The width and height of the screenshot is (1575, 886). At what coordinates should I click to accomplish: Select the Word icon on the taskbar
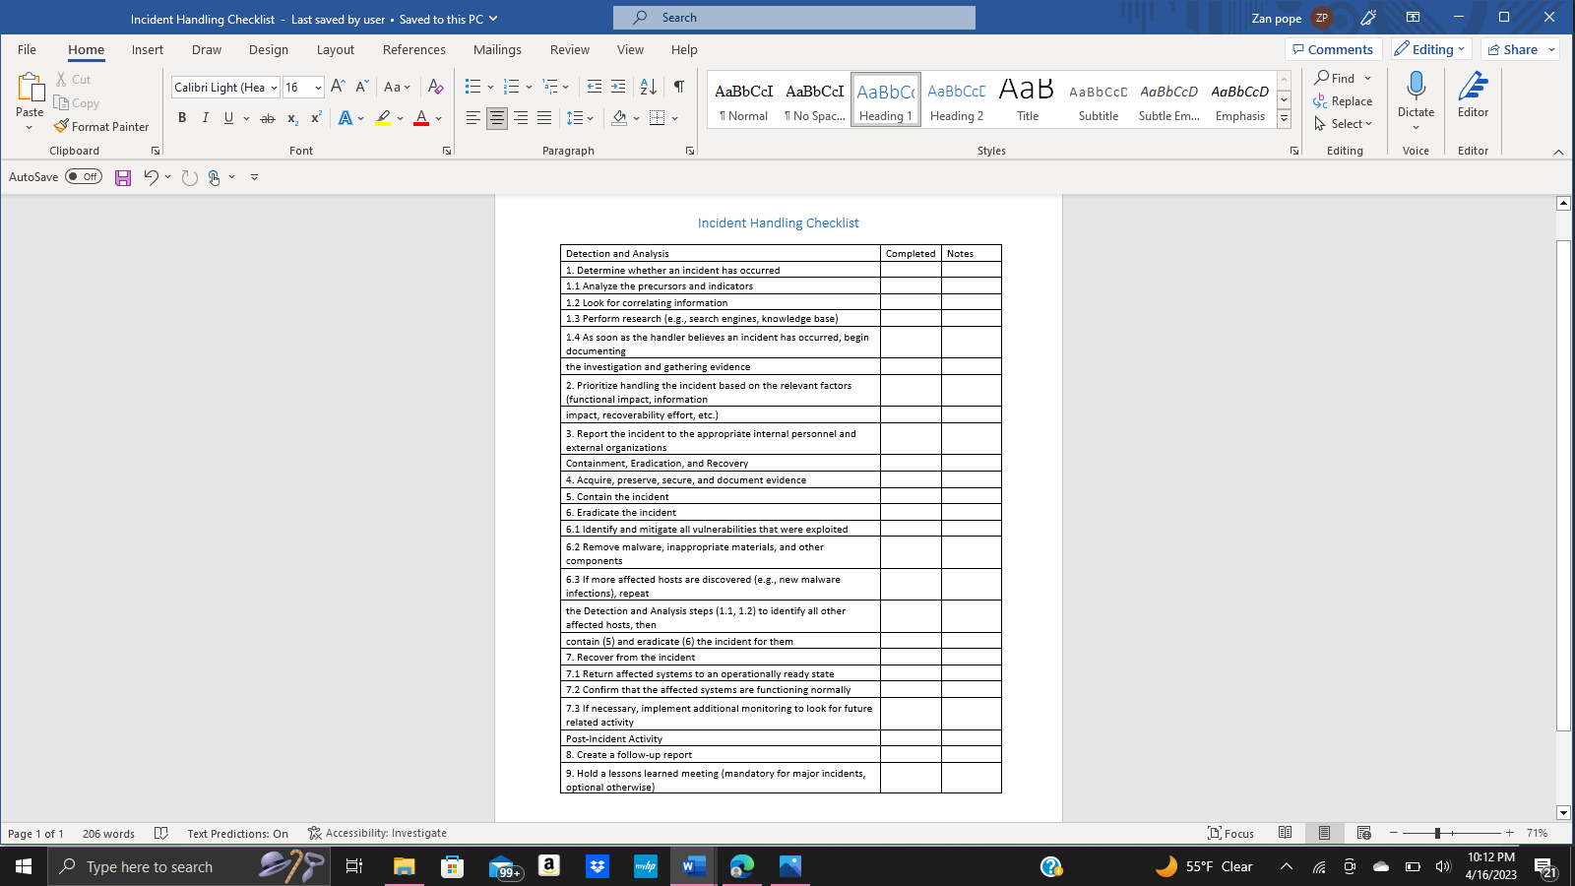tap(692, 866)
